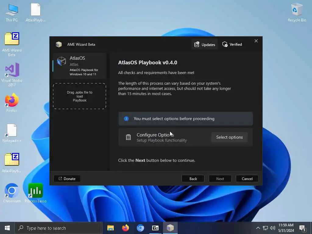Open network status tray icon

(265, 228)
